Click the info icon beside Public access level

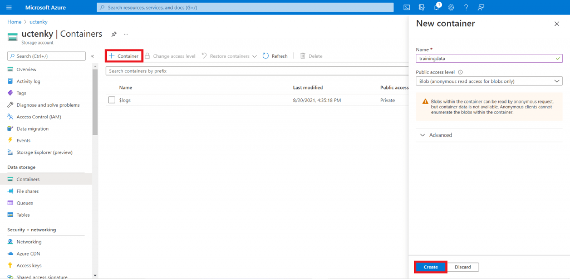tap(460, 72)
